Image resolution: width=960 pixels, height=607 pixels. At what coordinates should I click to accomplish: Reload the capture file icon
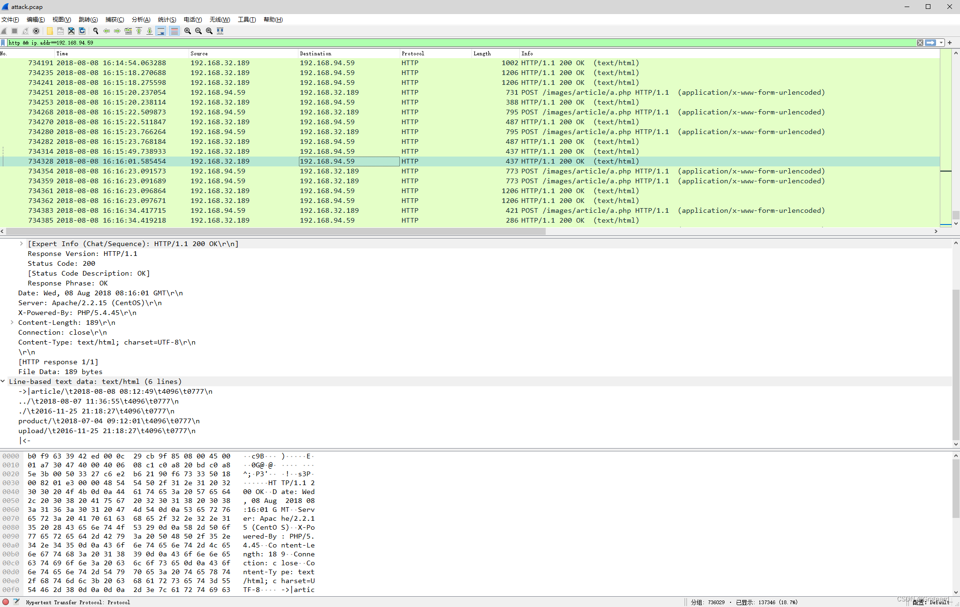[82, 31]
